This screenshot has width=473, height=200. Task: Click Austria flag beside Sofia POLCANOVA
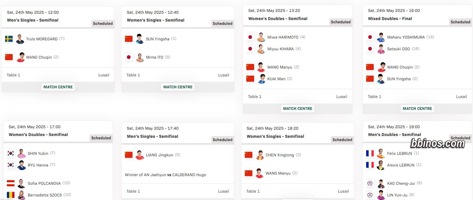pos(11,183)
